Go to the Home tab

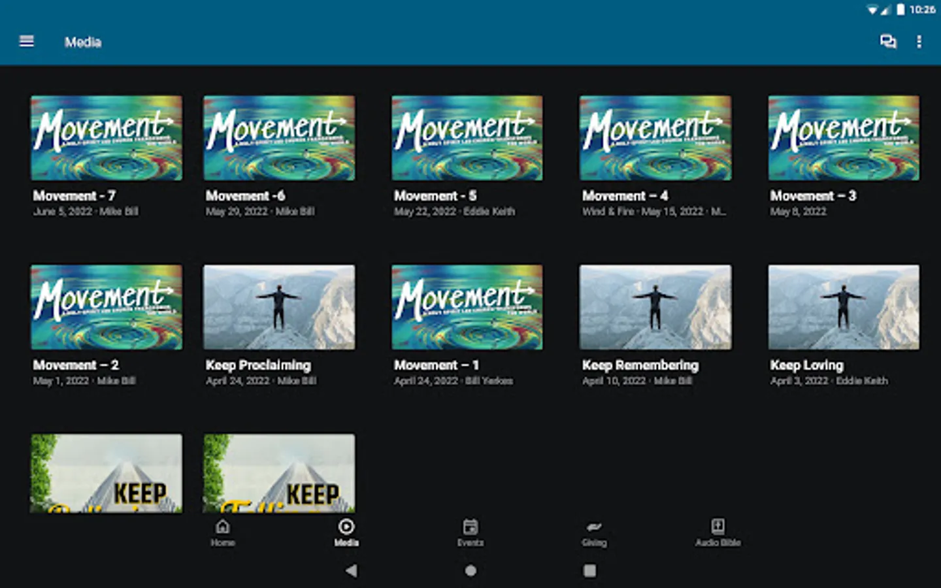[223, 532]
